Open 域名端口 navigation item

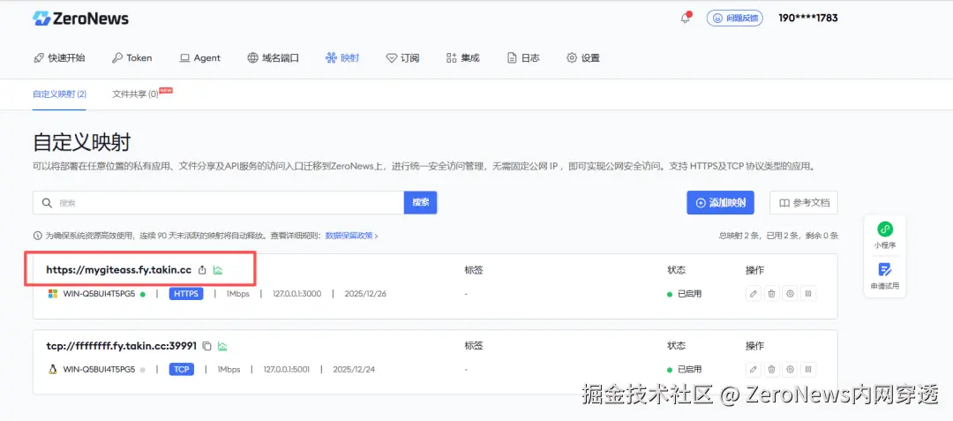click(x=274, y=57)
